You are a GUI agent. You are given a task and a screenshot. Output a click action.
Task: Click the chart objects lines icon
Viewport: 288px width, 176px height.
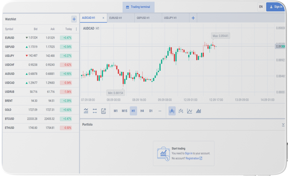[95, 111]
